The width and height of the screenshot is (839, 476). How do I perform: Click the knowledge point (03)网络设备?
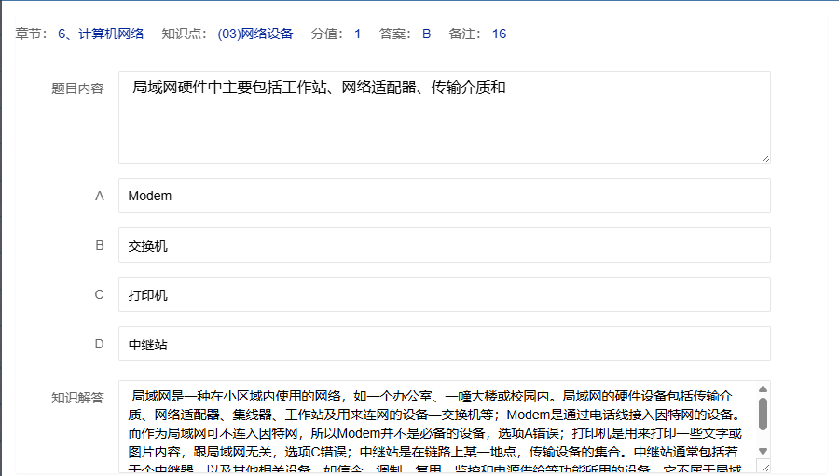click(254, 34)
